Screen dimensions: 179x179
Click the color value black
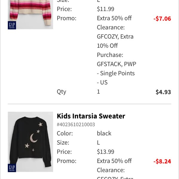(104, 133)
